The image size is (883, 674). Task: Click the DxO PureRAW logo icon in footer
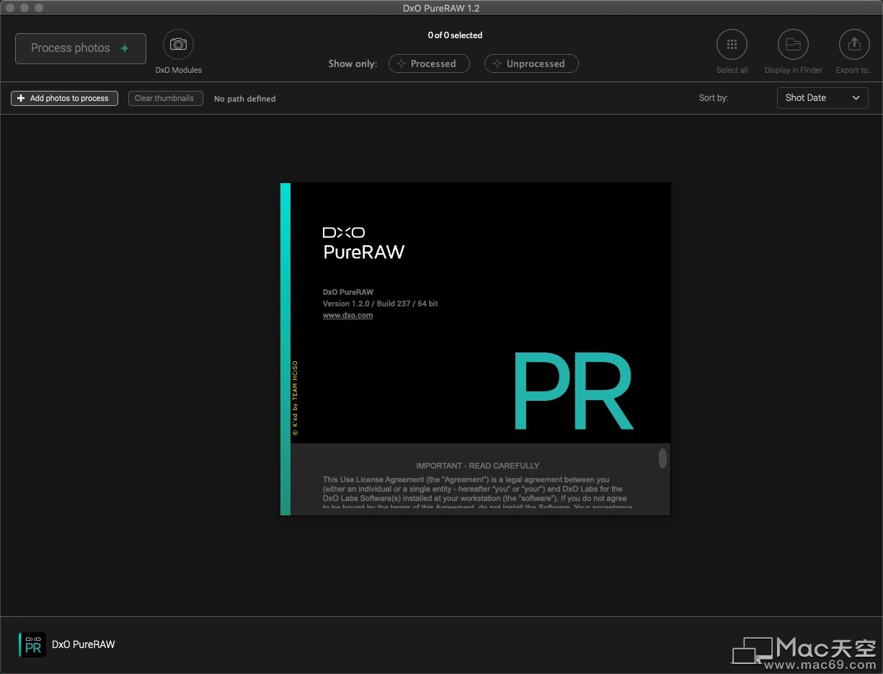coord(32,644)
